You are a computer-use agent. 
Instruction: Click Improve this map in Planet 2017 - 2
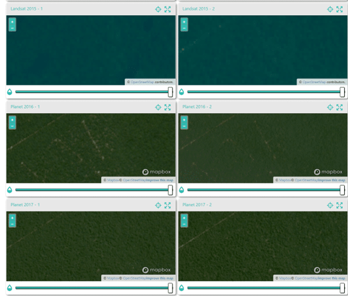(x=332, y=278)
